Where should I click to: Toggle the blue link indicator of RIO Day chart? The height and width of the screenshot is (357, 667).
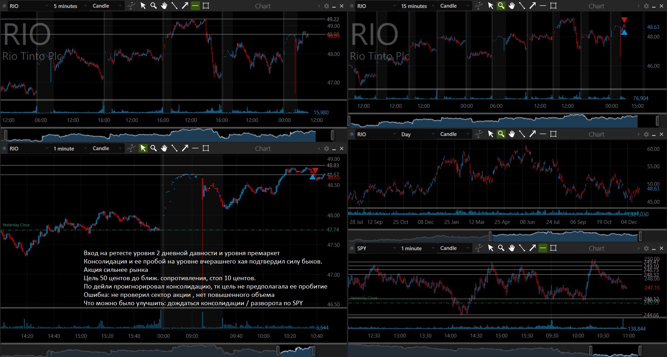point(352,134)
